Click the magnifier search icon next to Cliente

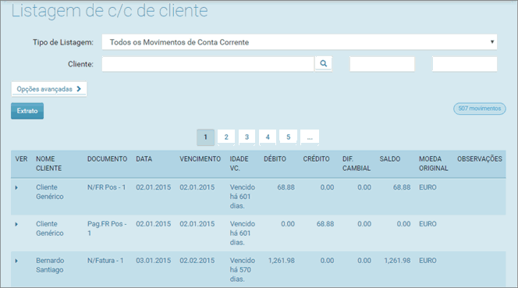(x=324, y=63)
